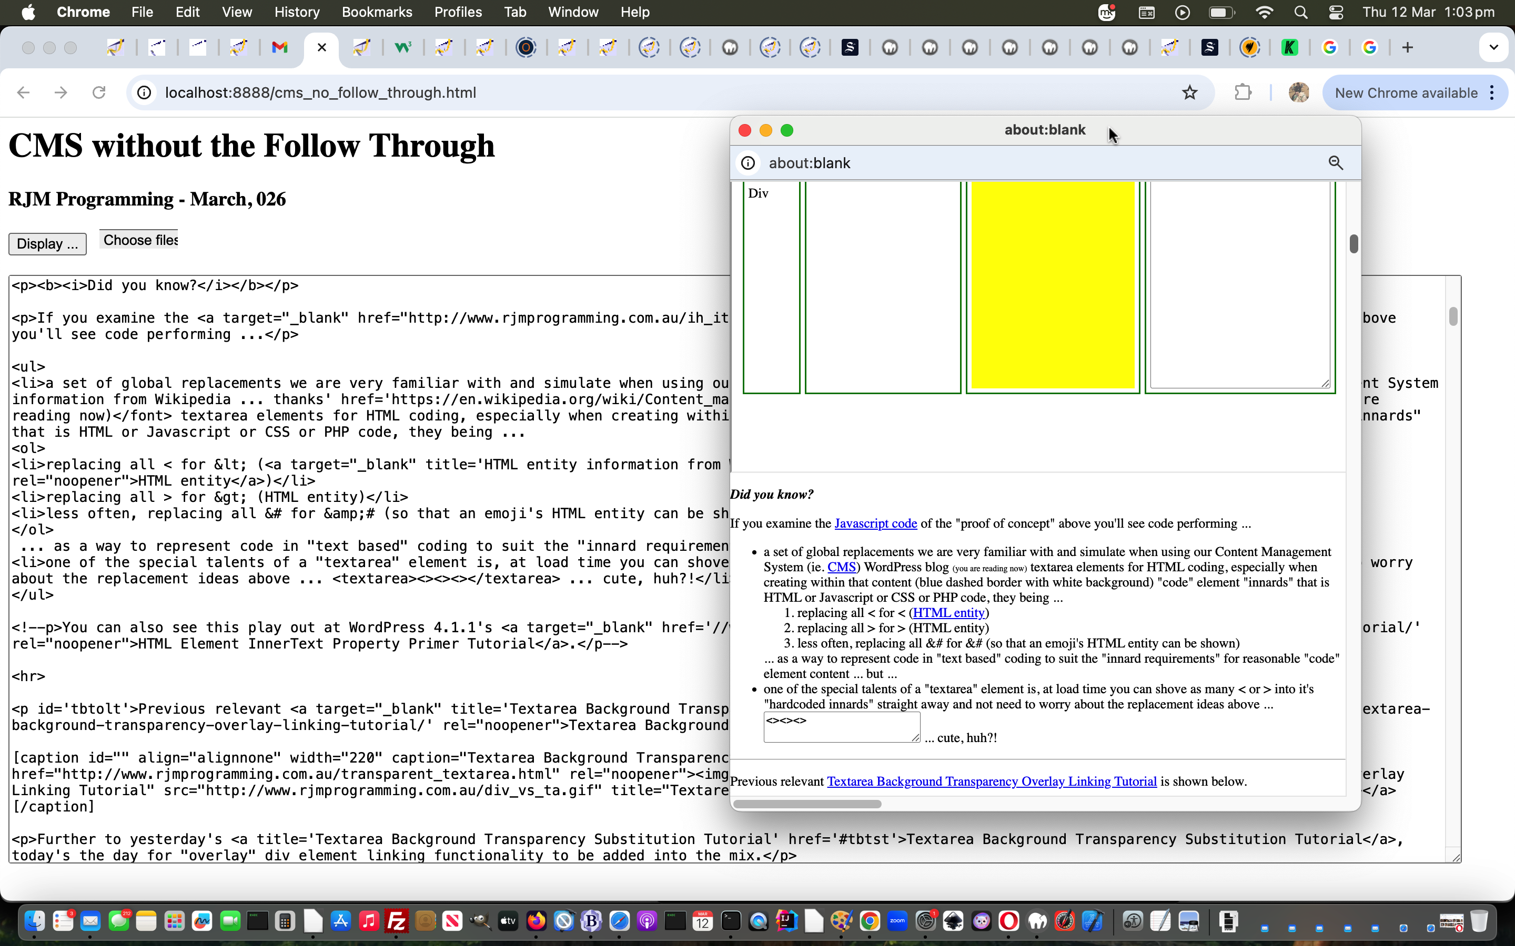Reload the current page
The height and width of the screenshot is (946, 1515).
click(99, 92)
